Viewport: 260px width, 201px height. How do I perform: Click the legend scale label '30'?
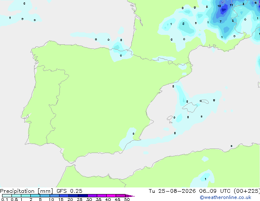click(x=89, y=199)
